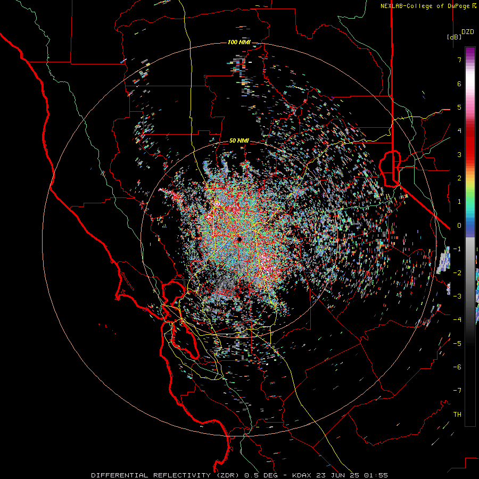Click the ZDR product caption at bottom
Image resolution: width=479 pixels, height=479 pixels.
tap(239, 475)
